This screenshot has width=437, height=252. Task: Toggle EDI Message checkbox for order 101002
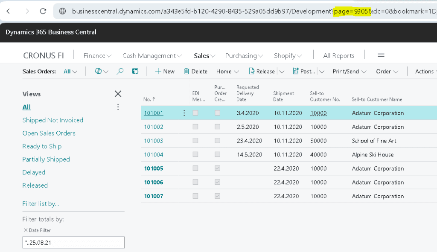click(x=195, y=127)
